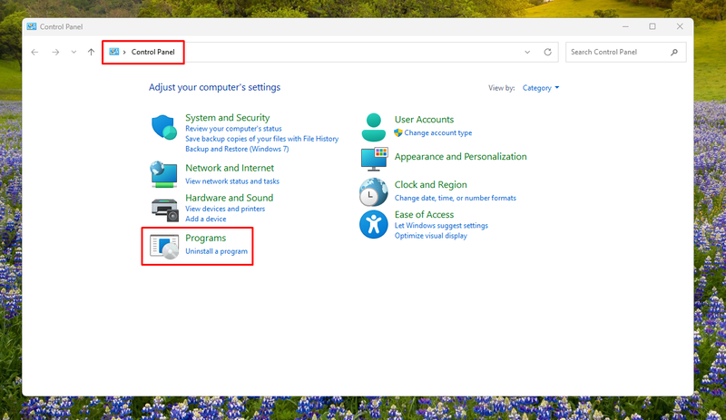Open the Clock and Region icon
Screen dimensions: 726x420
(x=374, y=192)
